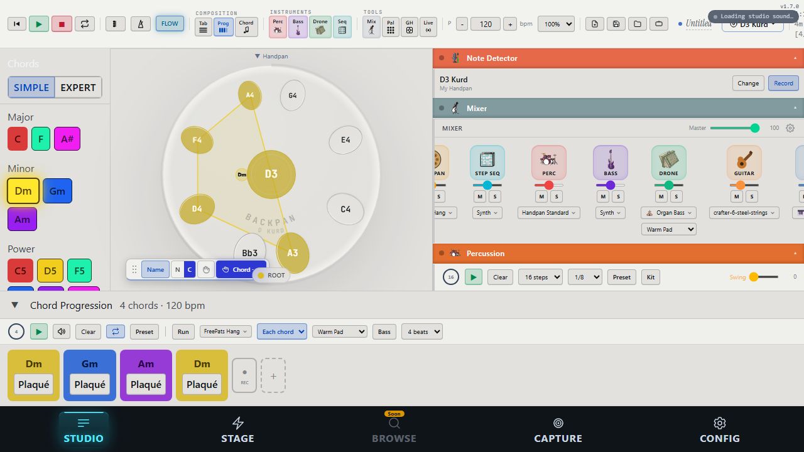Open mixer settings gear icon
The width and height of the screenshot is (804, 452).
tap(790, 128)
